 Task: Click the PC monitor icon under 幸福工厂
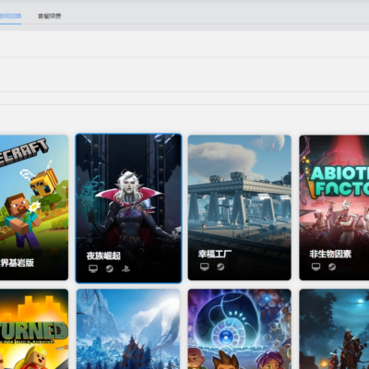(205, 267)
